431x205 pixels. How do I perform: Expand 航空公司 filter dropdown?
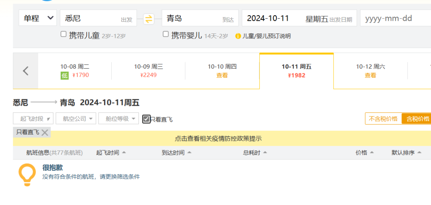(x=76, y=118)
